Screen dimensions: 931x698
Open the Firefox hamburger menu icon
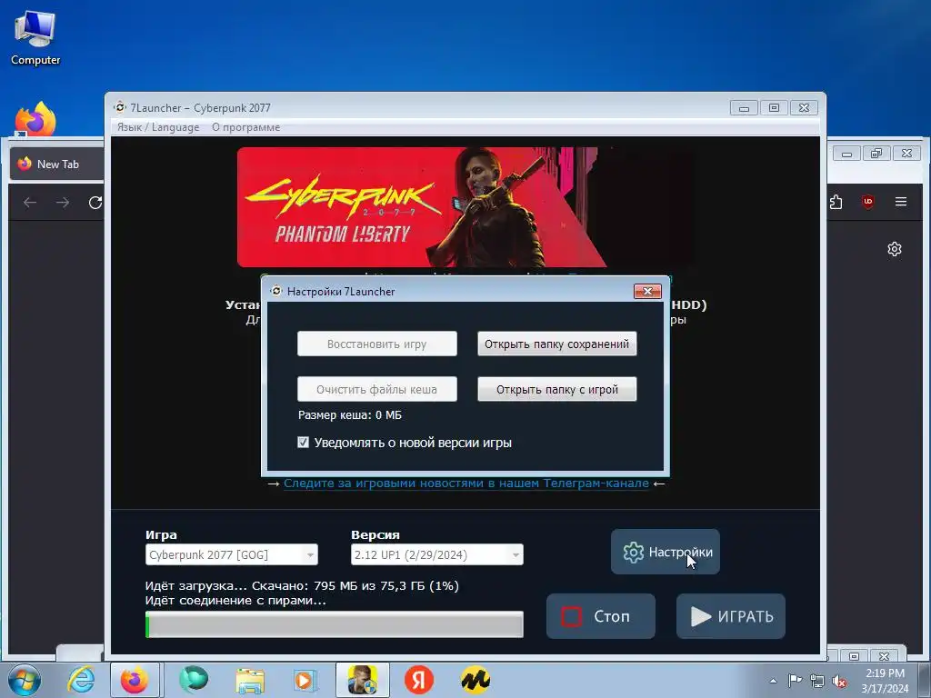click(901, 202)
